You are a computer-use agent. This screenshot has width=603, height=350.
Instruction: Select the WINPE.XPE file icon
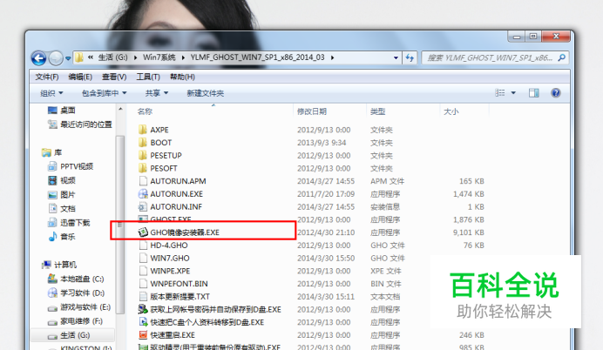143,271
